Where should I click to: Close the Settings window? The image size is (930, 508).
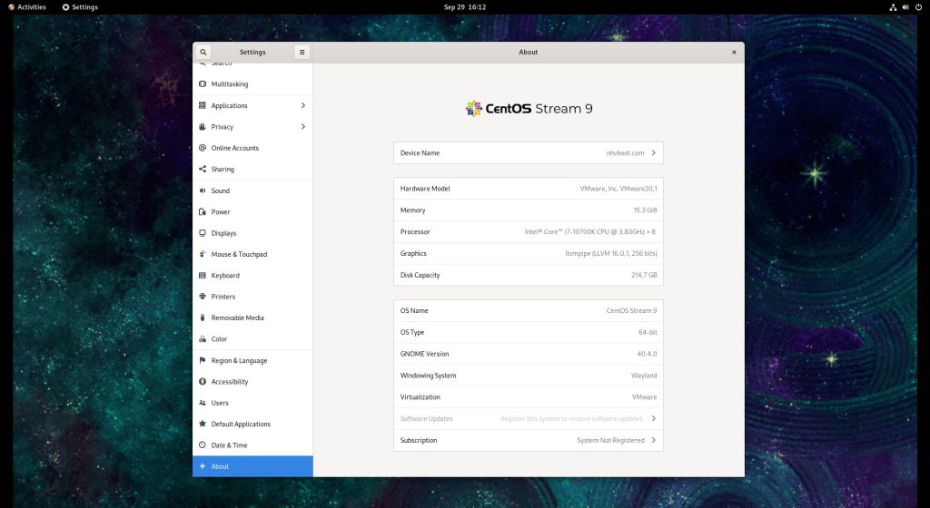coord(734,52)
